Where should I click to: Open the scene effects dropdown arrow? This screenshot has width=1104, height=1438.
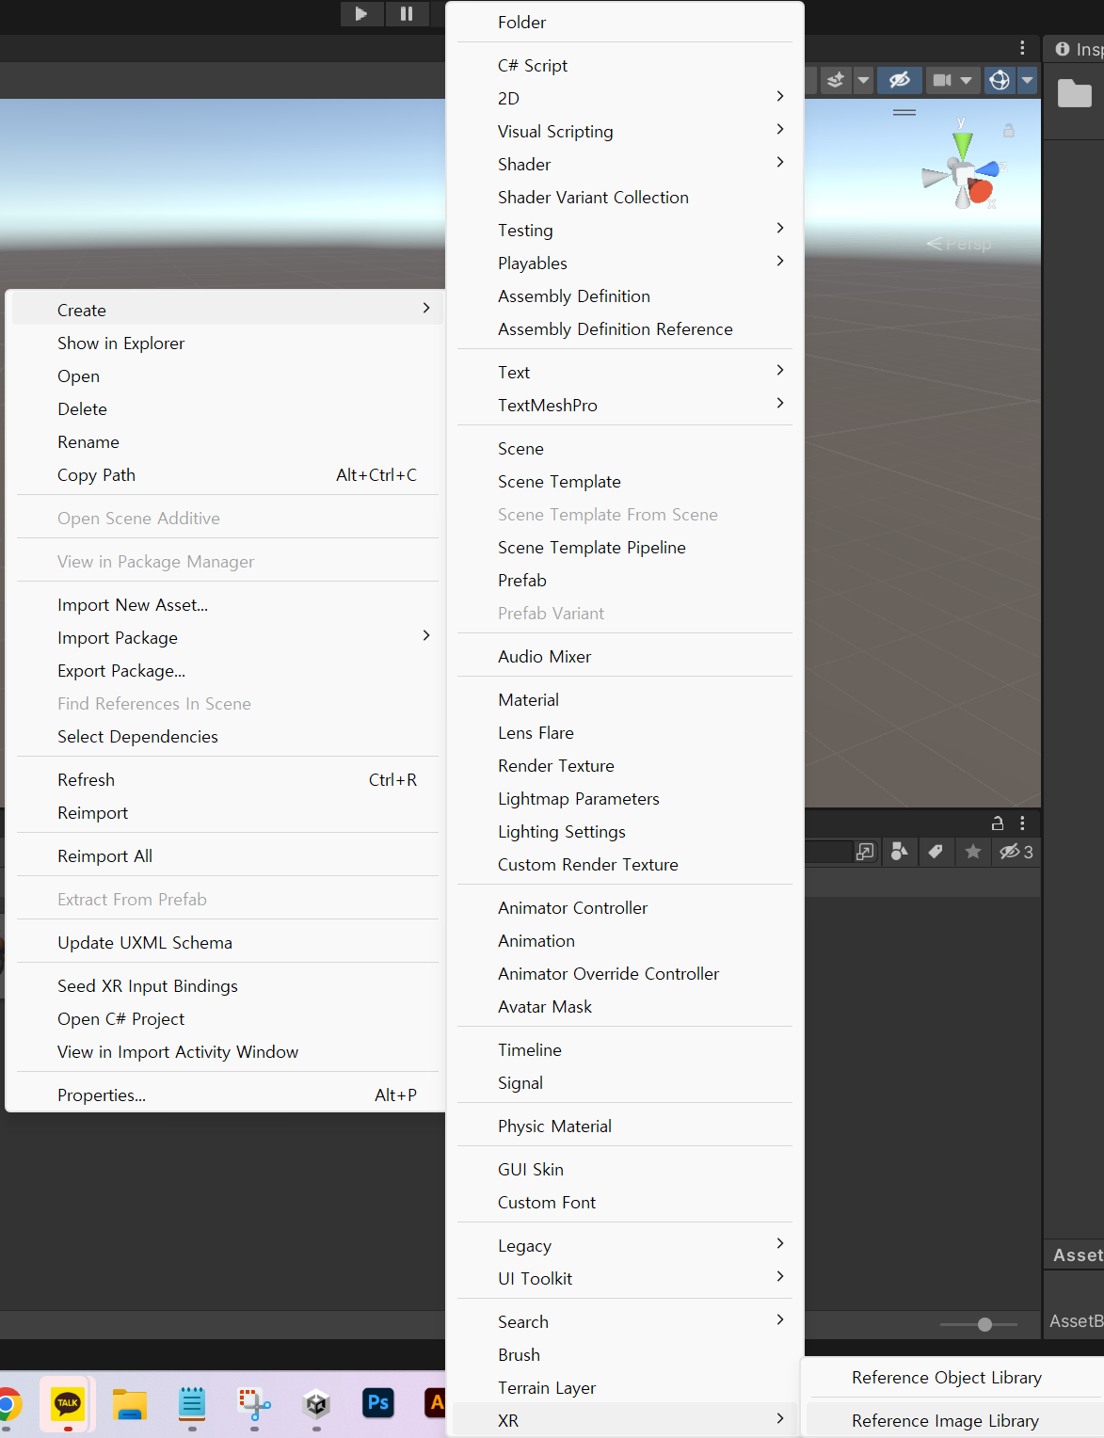pyautogui.click(x=863, y=80)
